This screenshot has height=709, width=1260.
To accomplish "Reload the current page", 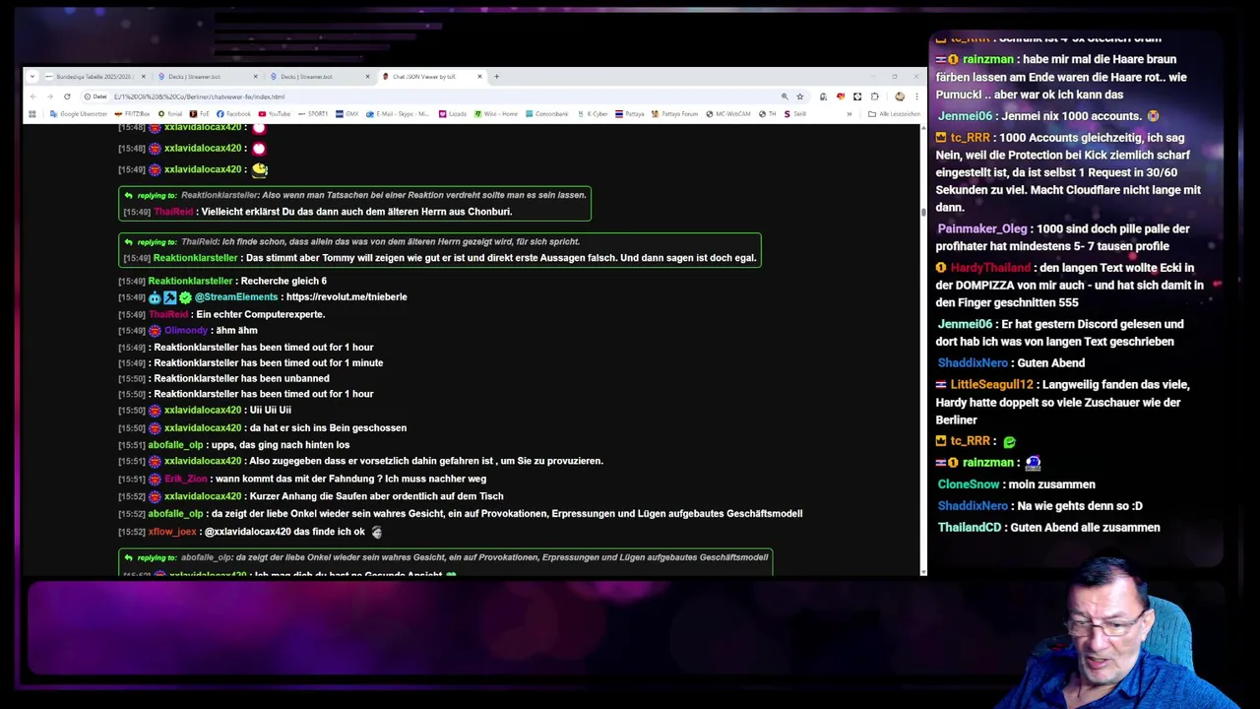I will pos(67,97).
